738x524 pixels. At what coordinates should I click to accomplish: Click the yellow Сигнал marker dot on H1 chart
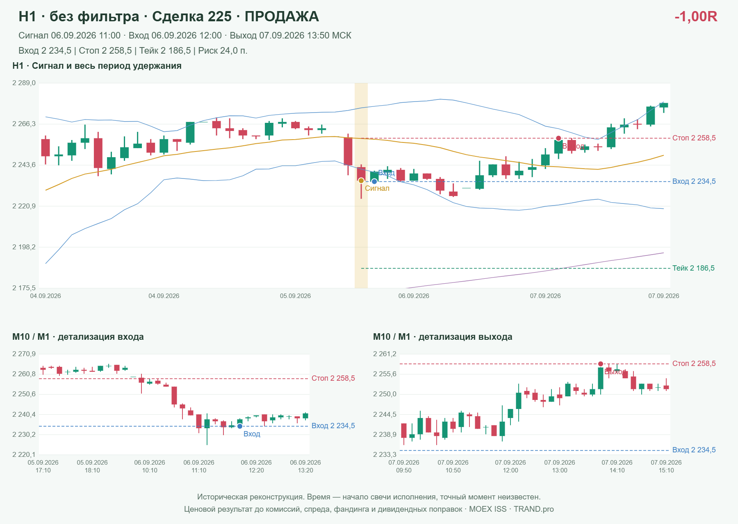click(361, 181)
